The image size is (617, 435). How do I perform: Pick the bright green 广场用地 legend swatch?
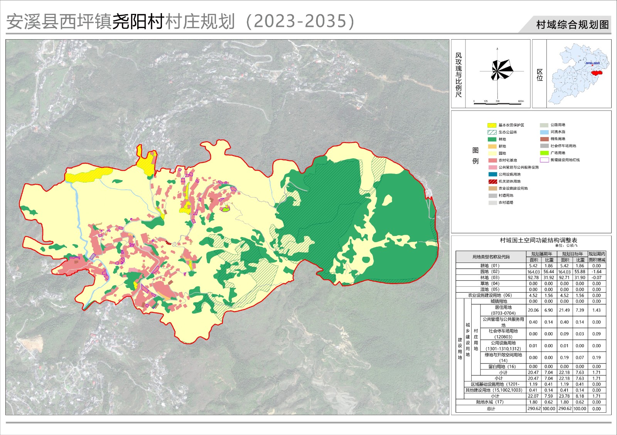coord(544,153)
